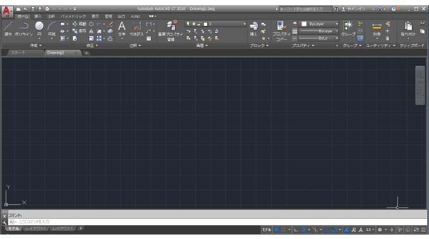
Task: Select the Polyline (ポリライン) tool
Action: tap(23, 28)
